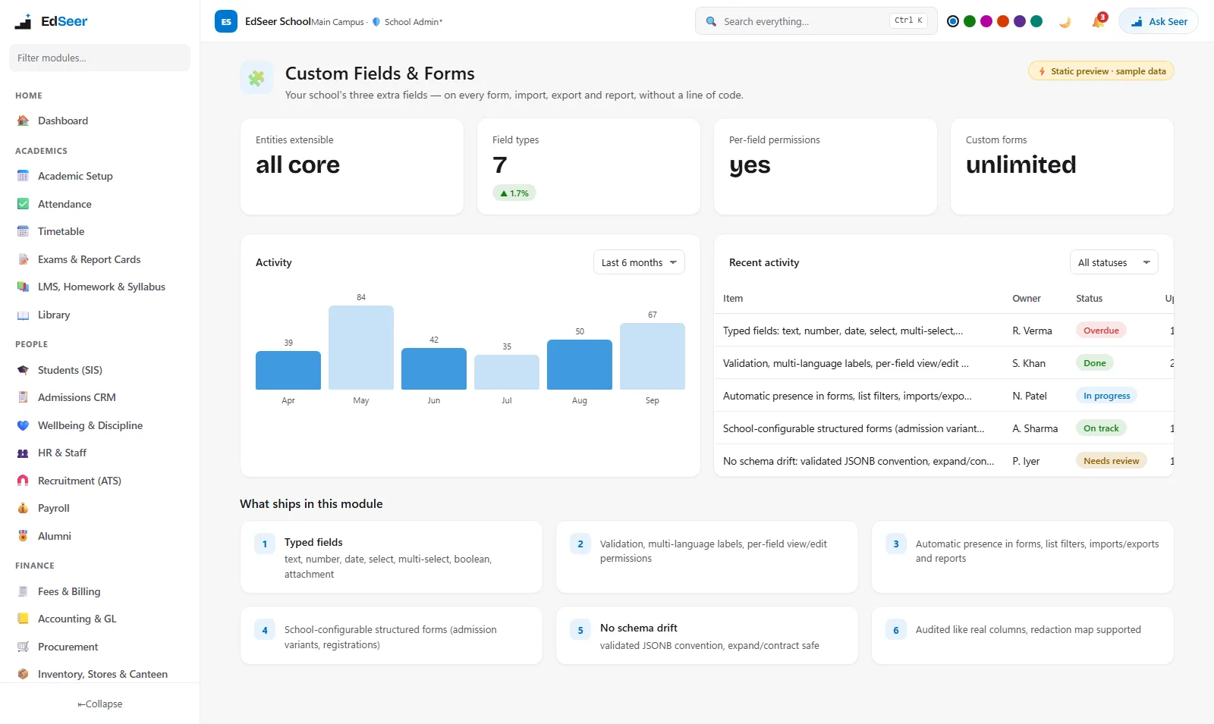Open the Ask Seer assistant
Screen dimensions: 1214x724
[x=1159, y=21]
